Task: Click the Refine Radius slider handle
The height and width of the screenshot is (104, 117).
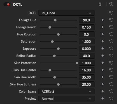Action: (54, 56)
